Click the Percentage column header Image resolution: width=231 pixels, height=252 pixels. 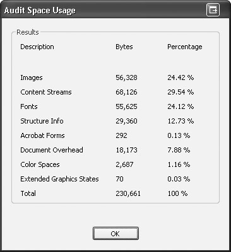click(185, 47)
